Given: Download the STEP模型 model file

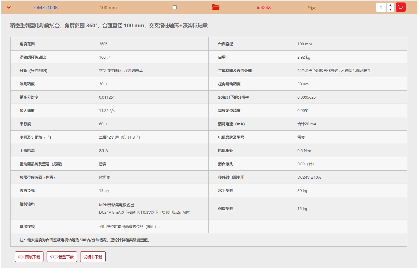Looking at the screenshot, I should (x=62, y=257).
